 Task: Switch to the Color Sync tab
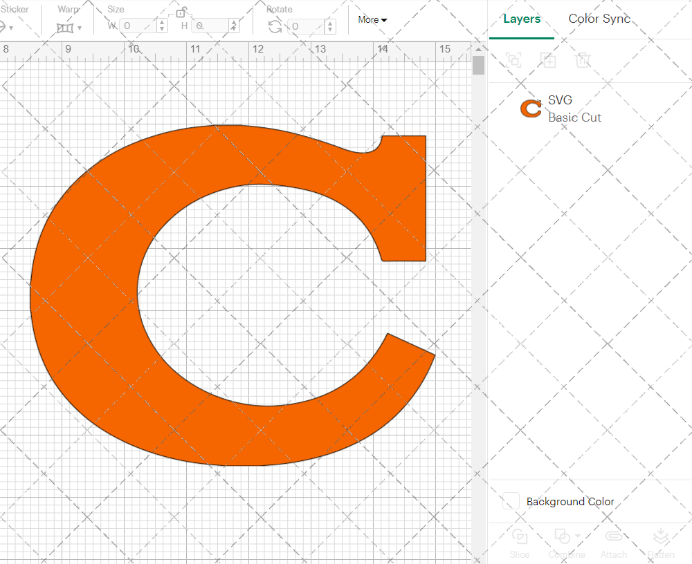pyautogui.click(x=599, y=19)
